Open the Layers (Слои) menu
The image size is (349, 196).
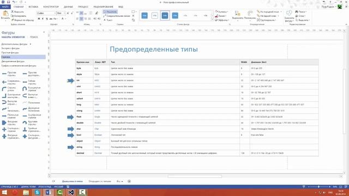(x=300, y=16)
